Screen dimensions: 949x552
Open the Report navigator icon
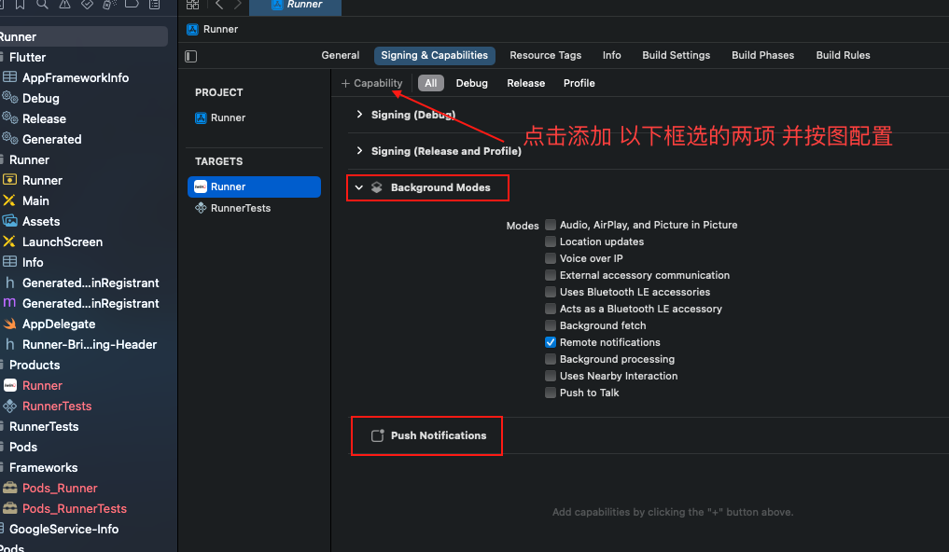click(154, 5)
